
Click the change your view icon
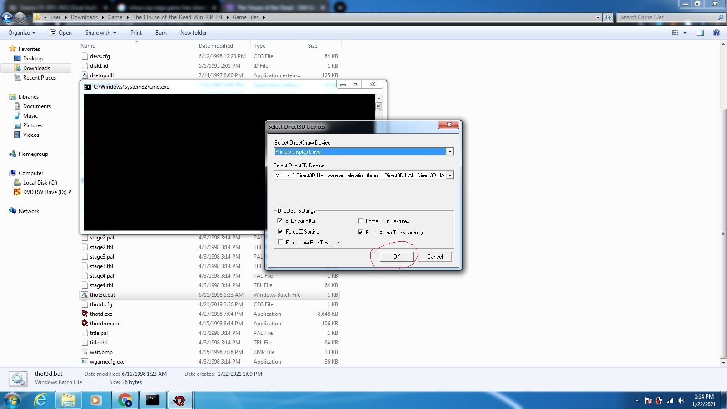coord(675,33)
